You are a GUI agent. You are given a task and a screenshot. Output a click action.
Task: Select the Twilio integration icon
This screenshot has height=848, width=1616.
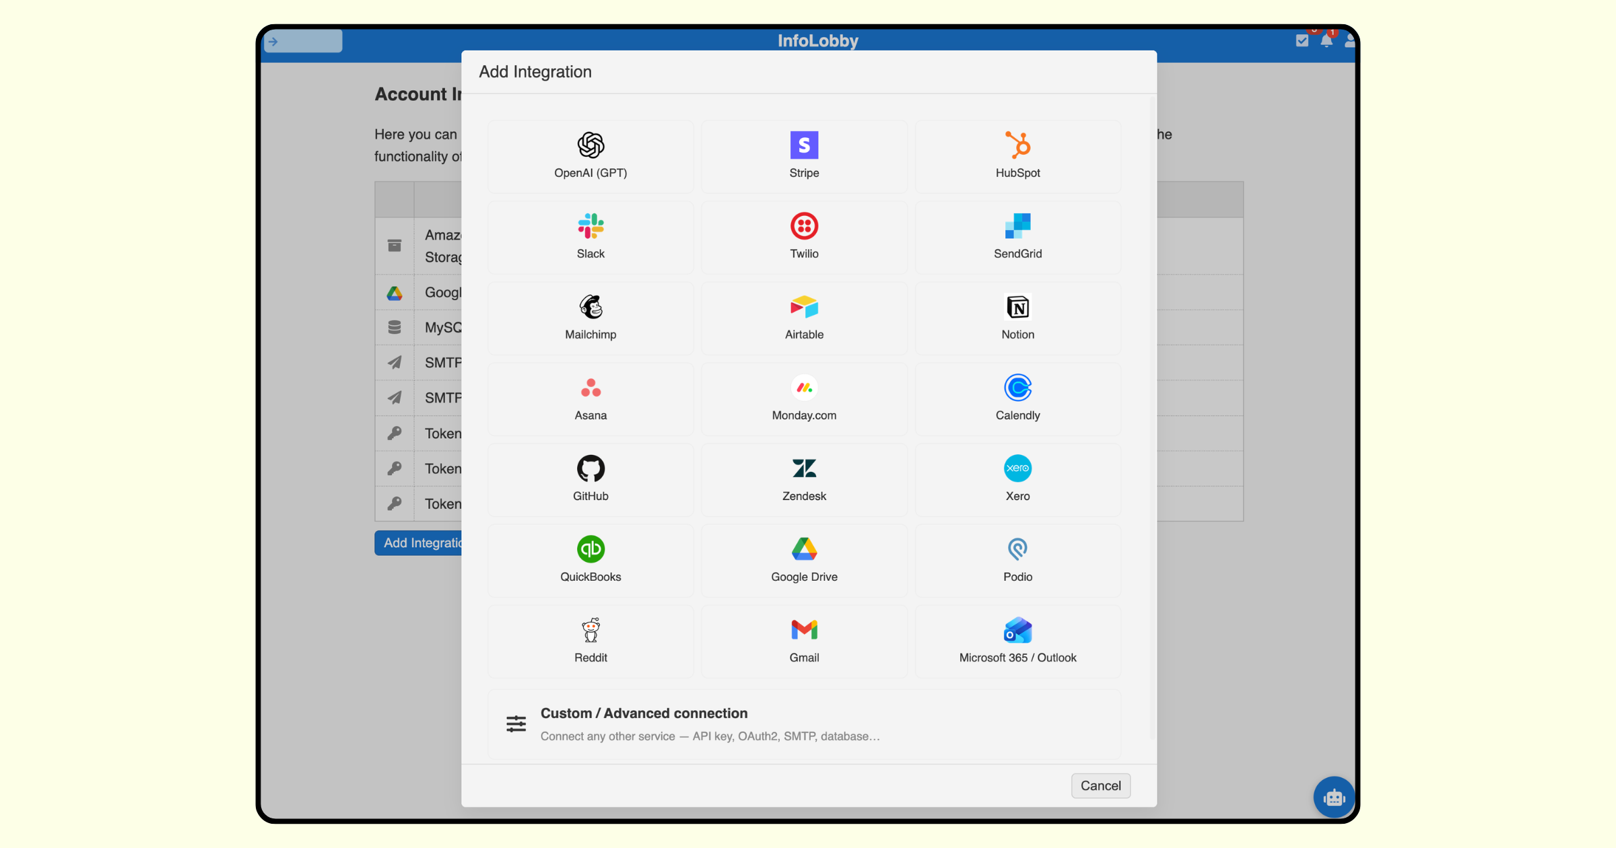804,226
